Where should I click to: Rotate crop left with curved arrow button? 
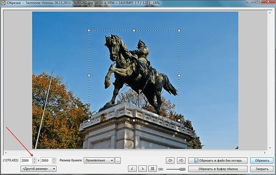point(132,169)
